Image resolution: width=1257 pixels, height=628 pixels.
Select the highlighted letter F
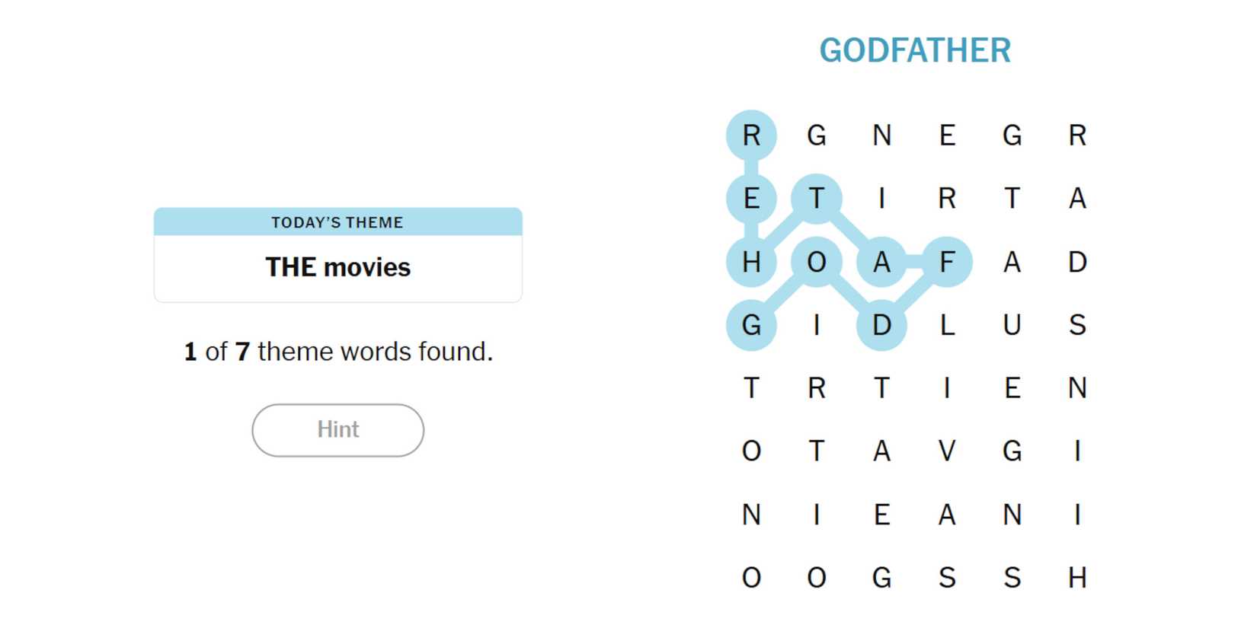[x=947, y=262]
